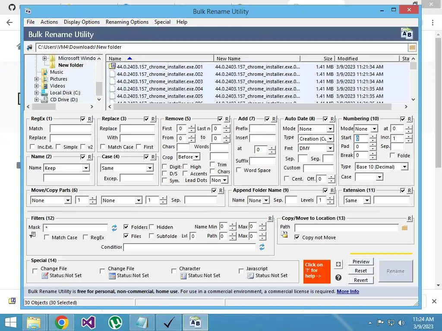442x331 pixels.
Task: Open the Display Options menu
Action: point(82,22)
